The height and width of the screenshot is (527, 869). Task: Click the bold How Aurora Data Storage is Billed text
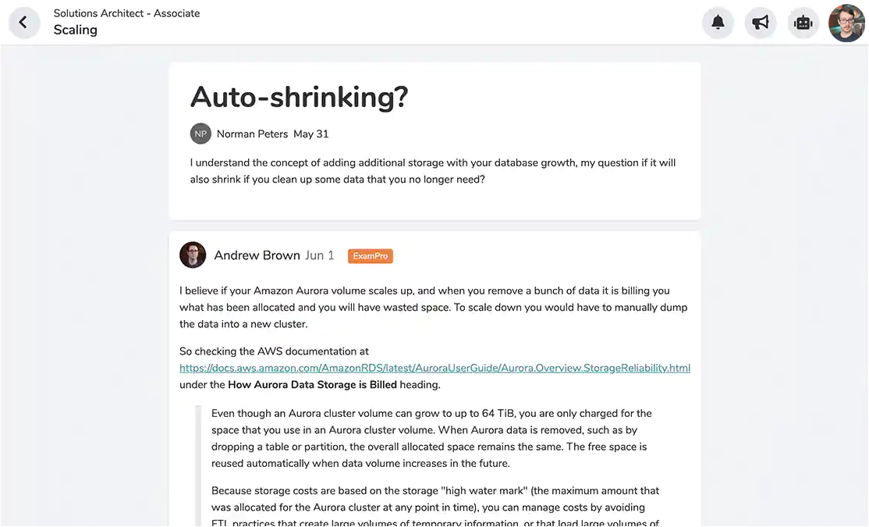point(312,384)
